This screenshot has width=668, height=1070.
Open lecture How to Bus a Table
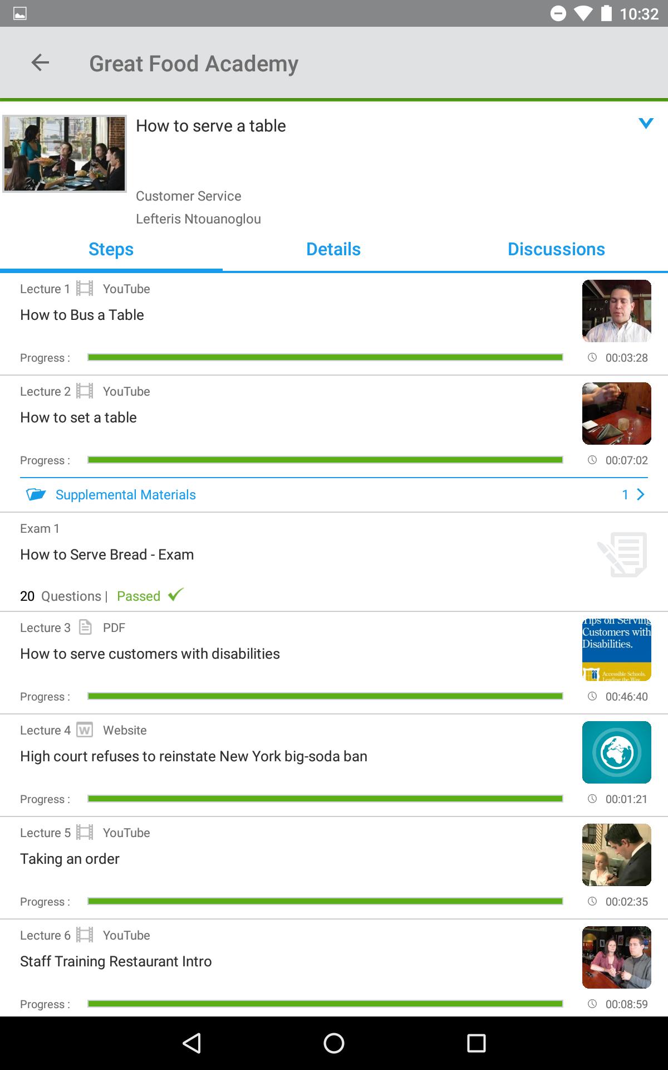[82, 315]
